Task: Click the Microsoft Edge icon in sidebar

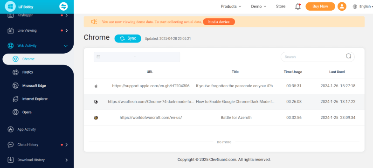Action: [15, 86]
